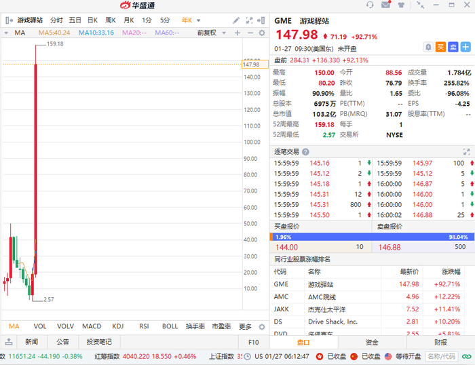Click the clock time icon
Image resolution: width=475 pixels, height=365 pixels.
pos(248,356)
